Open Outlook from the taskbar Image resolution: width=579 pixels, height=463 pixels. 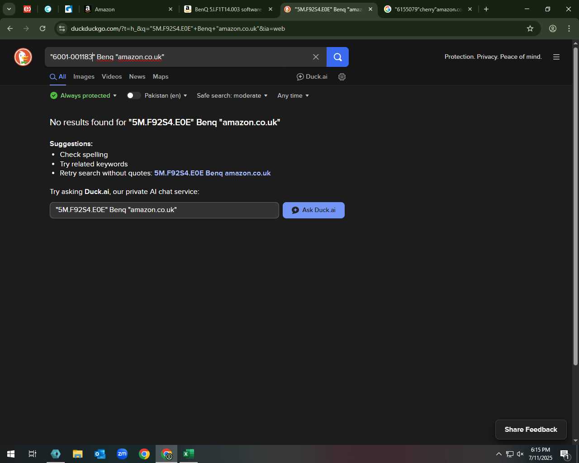[100, 454]
